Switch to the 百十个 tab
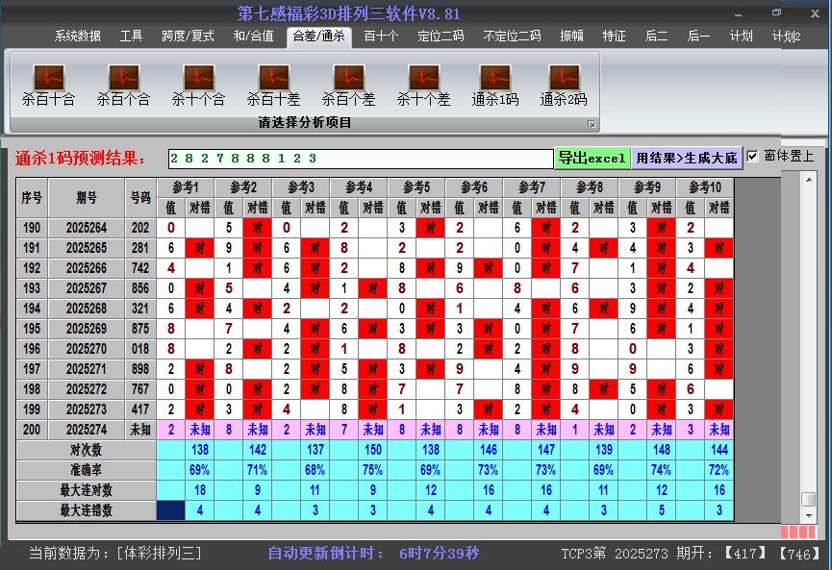This screenshot has height=570, width=832. pyautogui.click(x=381, y=37)
